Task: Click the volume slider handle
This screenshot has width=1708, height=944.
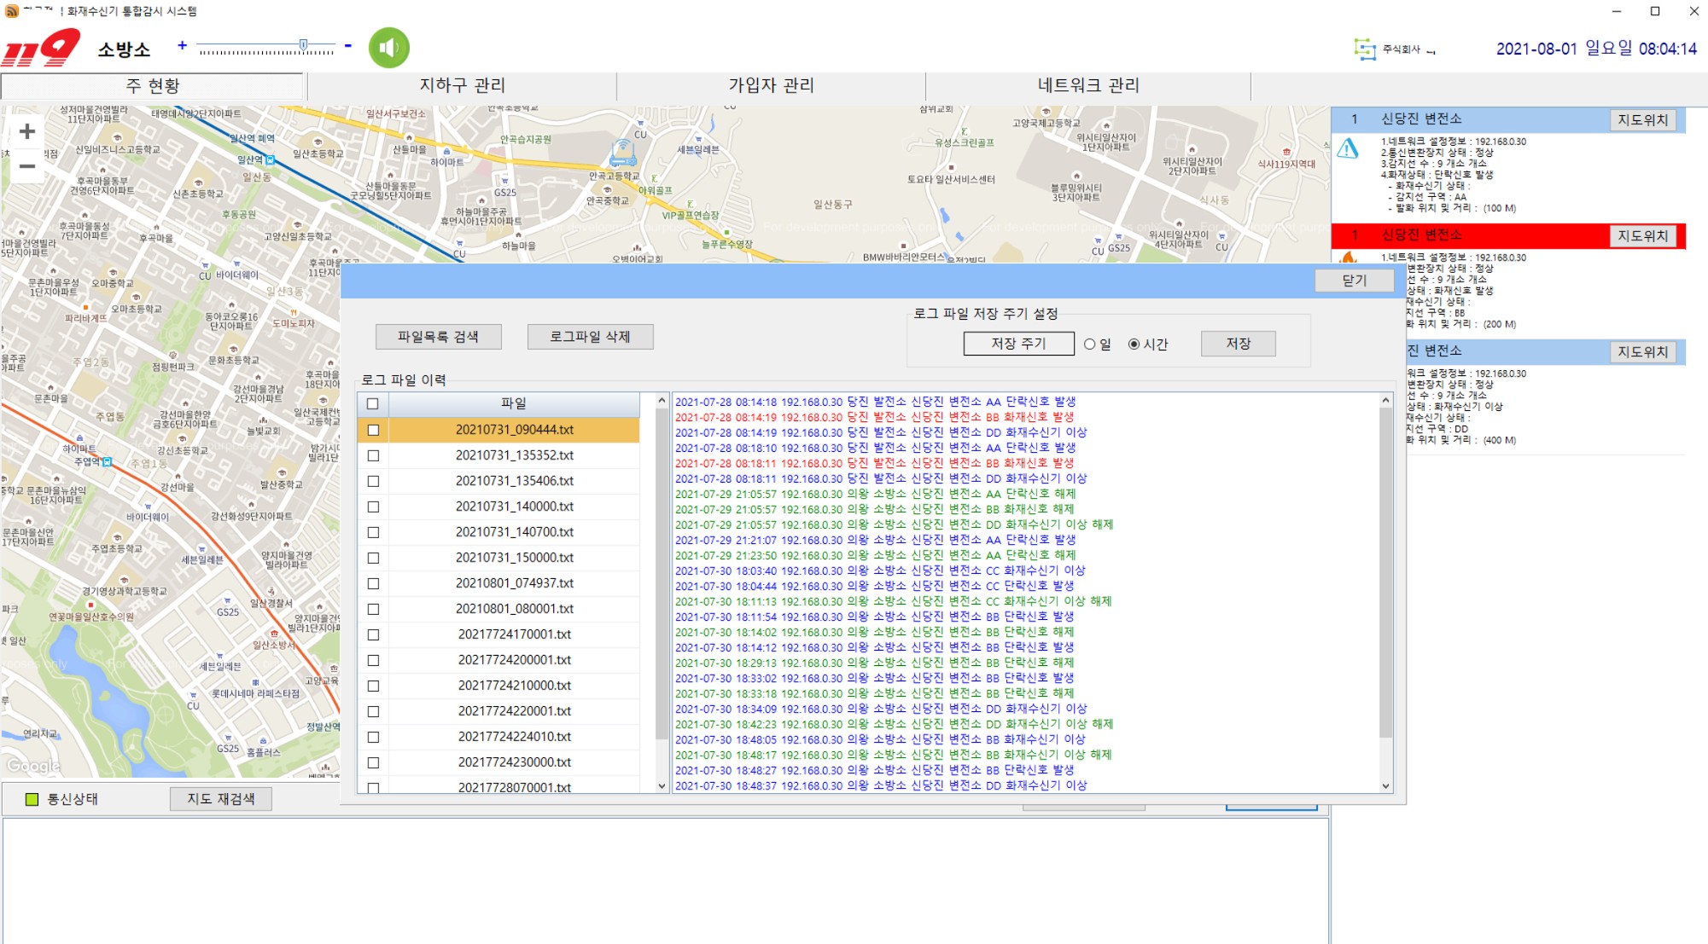Action: point(303,44)
